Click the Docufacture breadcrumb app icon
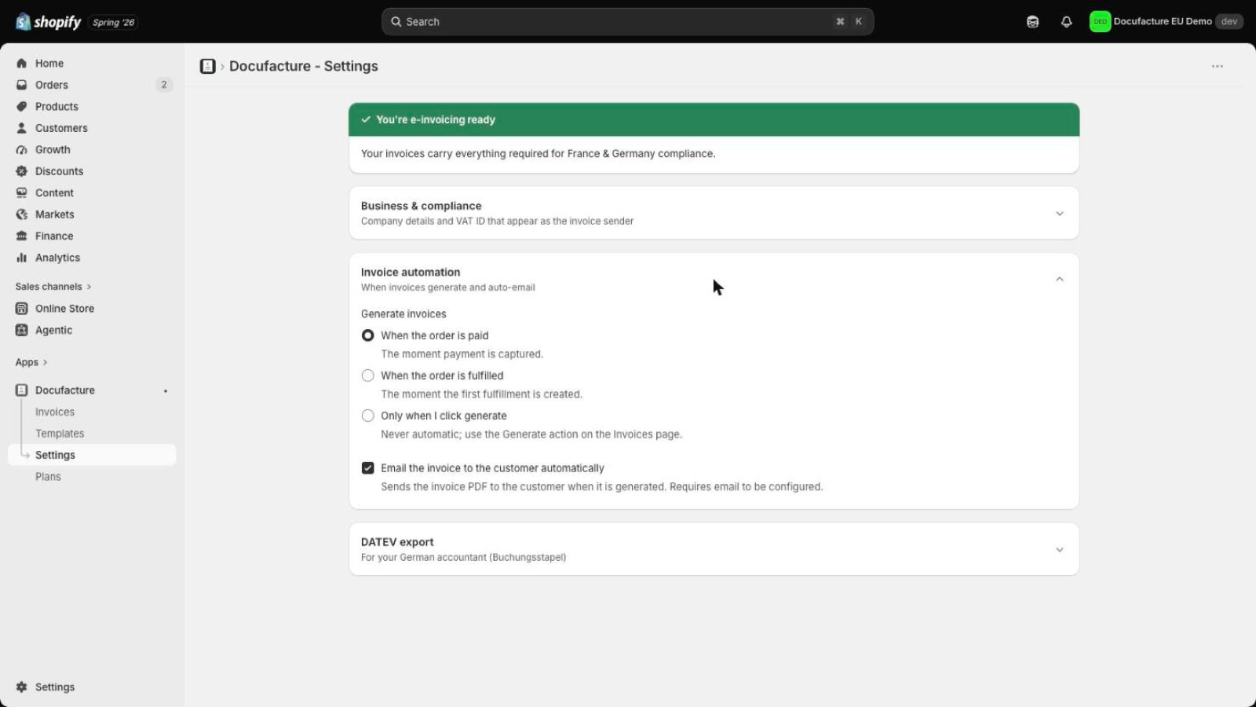This screenshot has width=1256, height=707. [207, 67]
